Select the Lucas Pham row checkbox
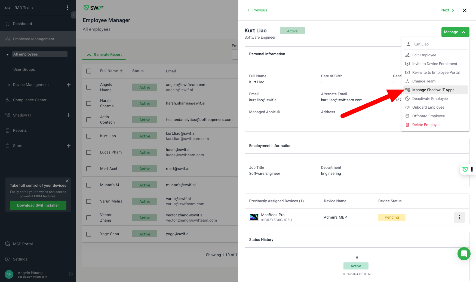Image resolution: width=476 pixels, height=282 pixels. [x=89, y=152]
